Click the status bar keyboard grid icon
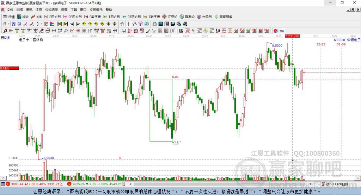The height and width of the screenshot is (195, 361). 3,184
